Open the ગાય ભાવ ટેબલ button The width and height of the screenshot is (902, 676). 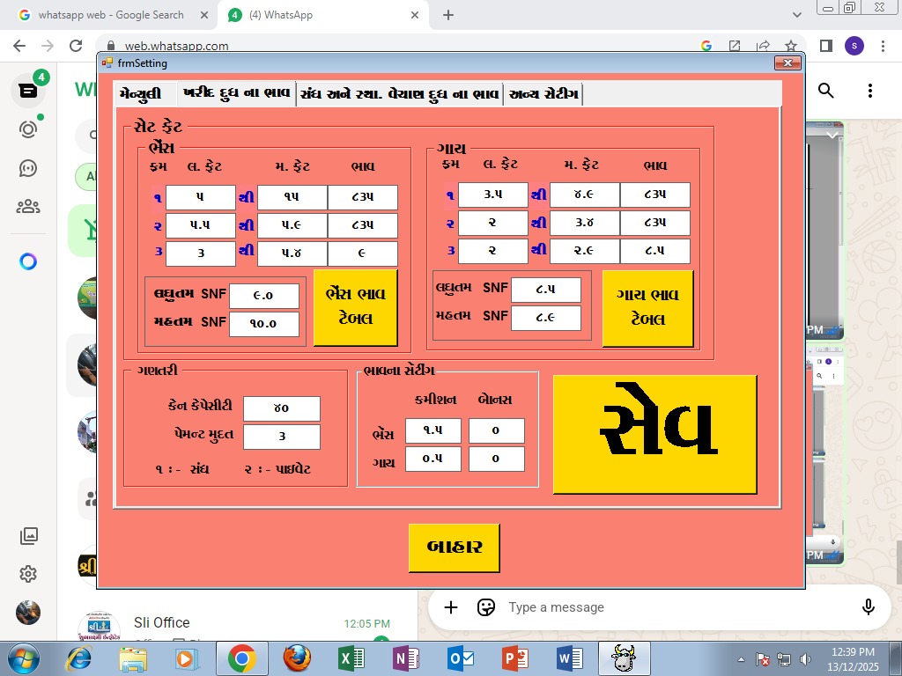(647, 307)
